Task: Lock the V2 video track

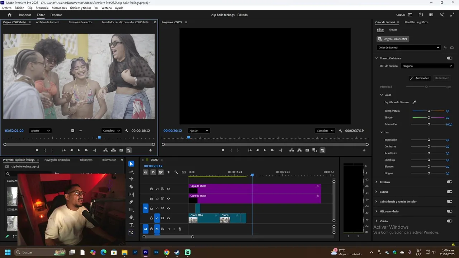Action: pos(151,208)
